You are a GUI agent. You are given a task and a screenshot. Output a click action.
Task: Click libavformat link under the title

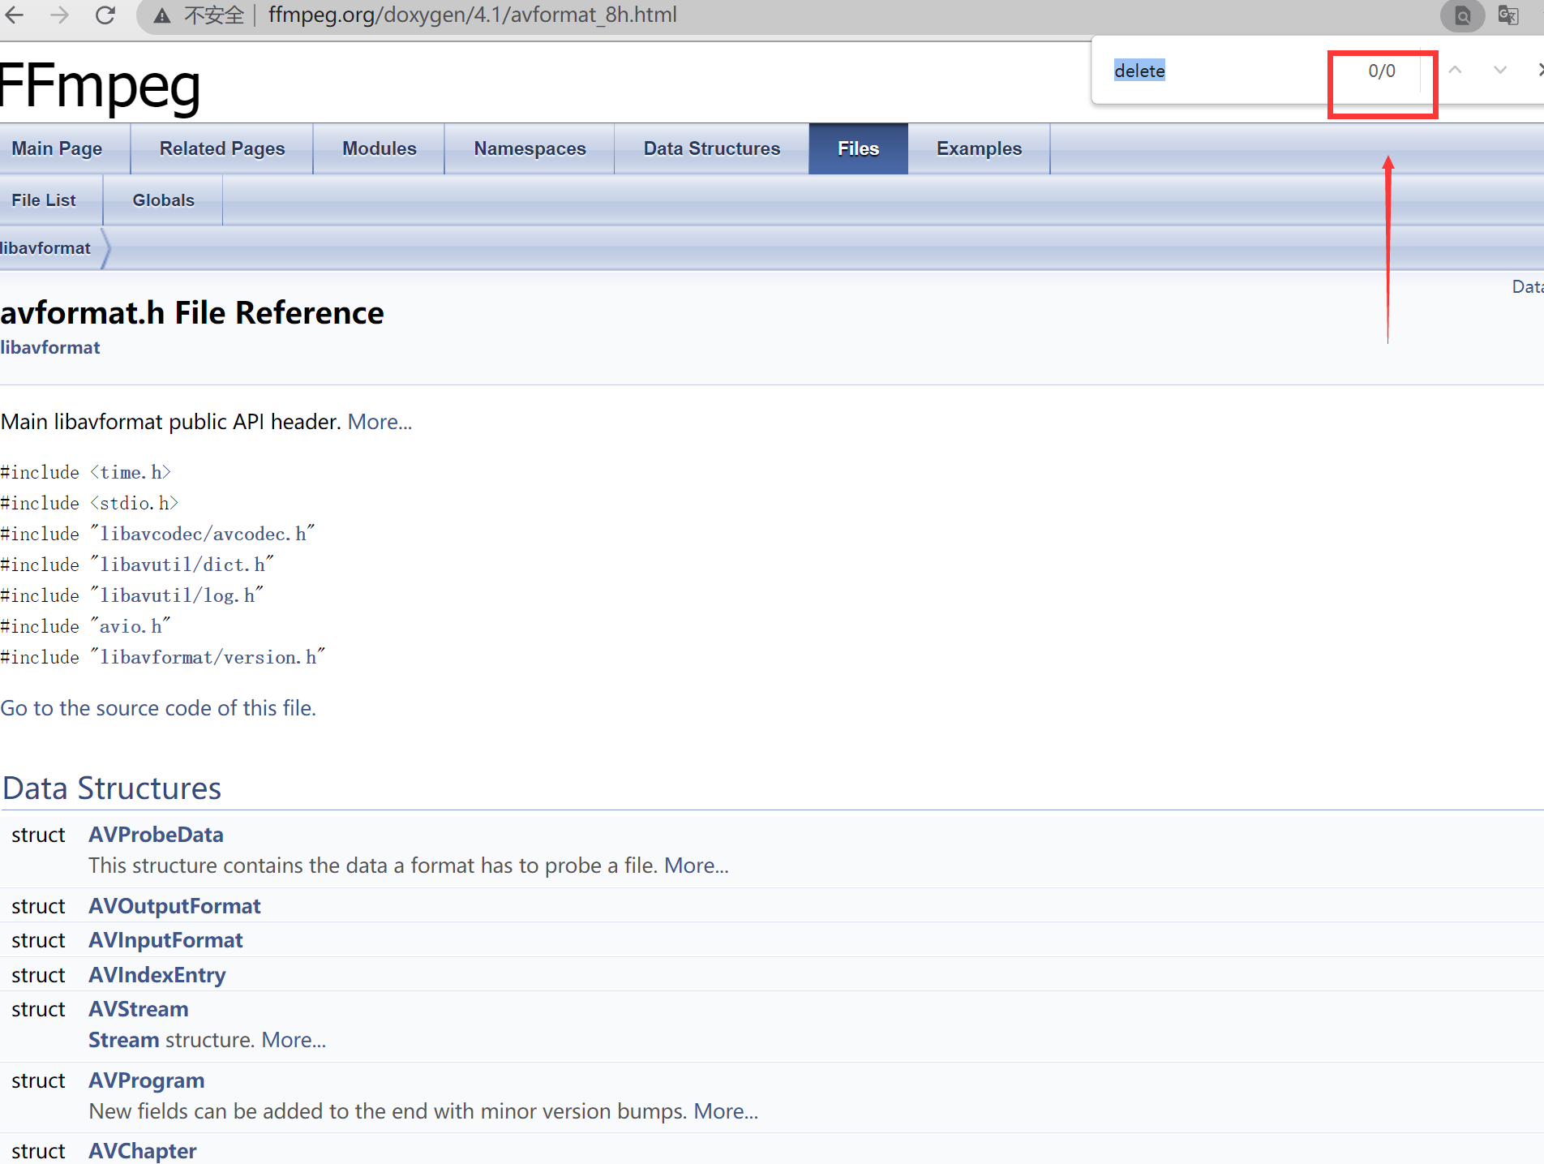50,347
